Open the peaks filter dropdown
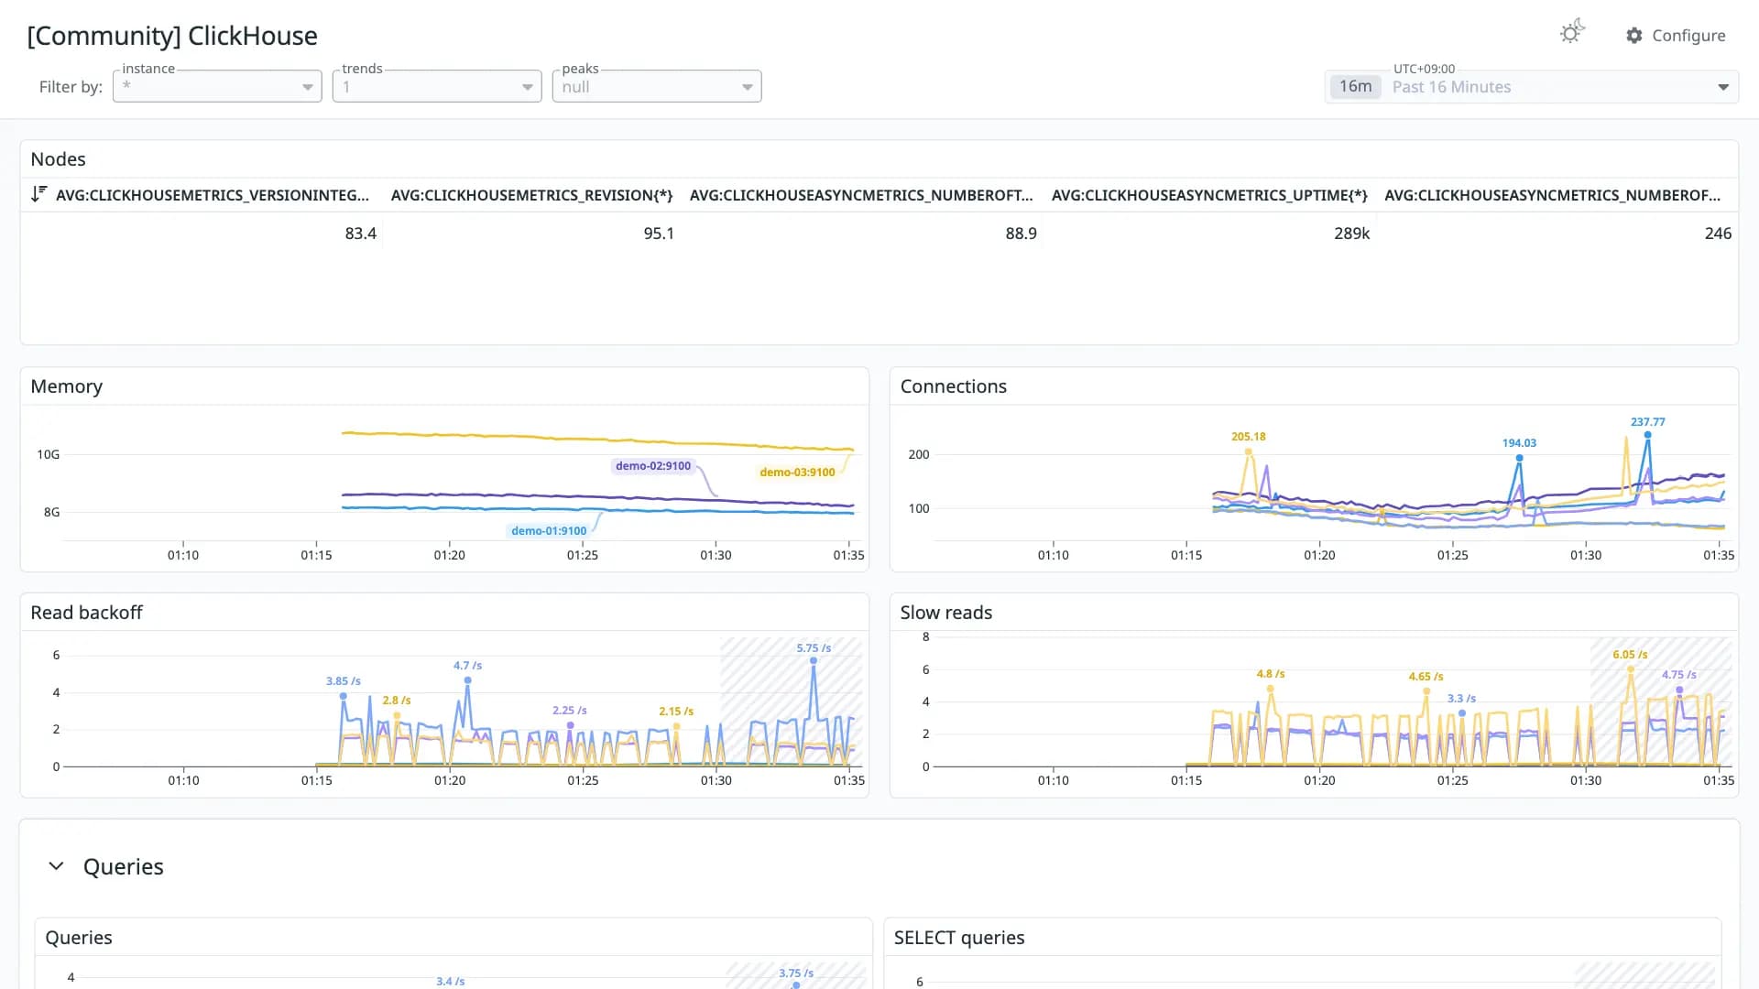 click(657, 86)
